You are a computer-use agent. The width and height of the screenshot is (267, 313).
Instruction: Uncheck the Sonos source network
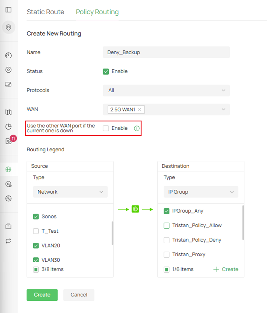click(x=36, y=217)
